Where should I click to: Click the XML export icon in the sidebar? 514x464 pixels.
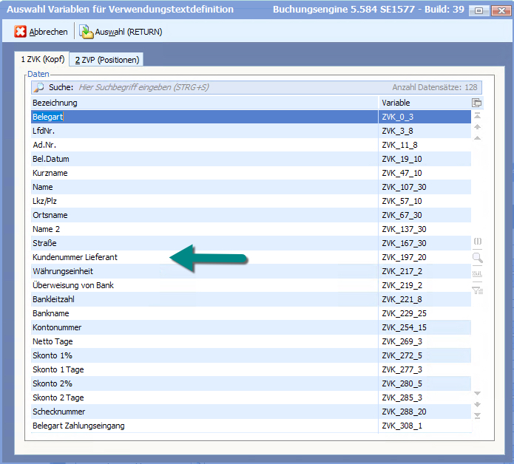coord(477,274)
